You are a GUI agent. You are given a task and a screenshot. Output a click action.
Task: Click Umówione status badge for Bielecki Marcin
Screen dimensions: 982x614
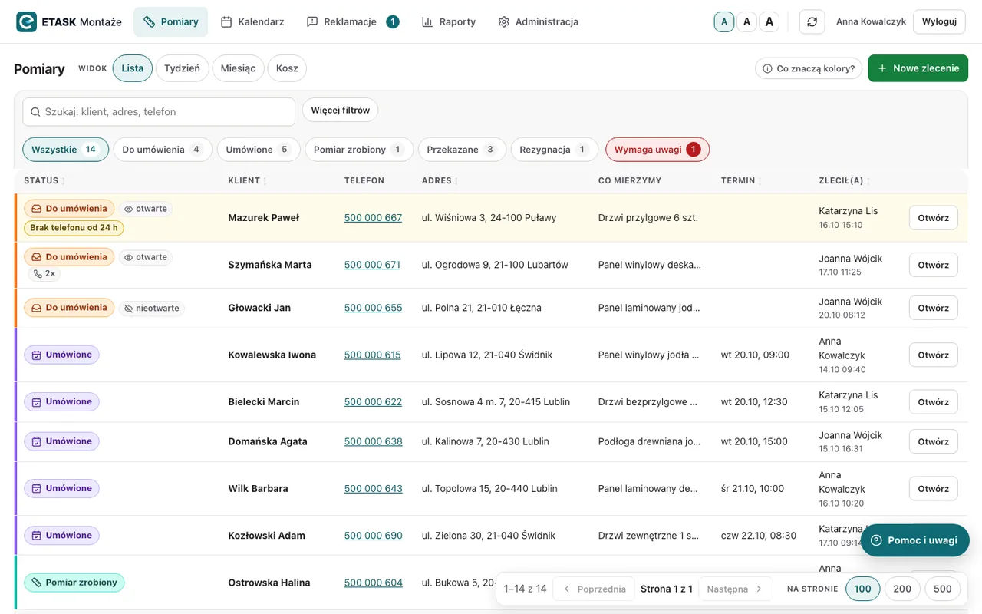61,402
